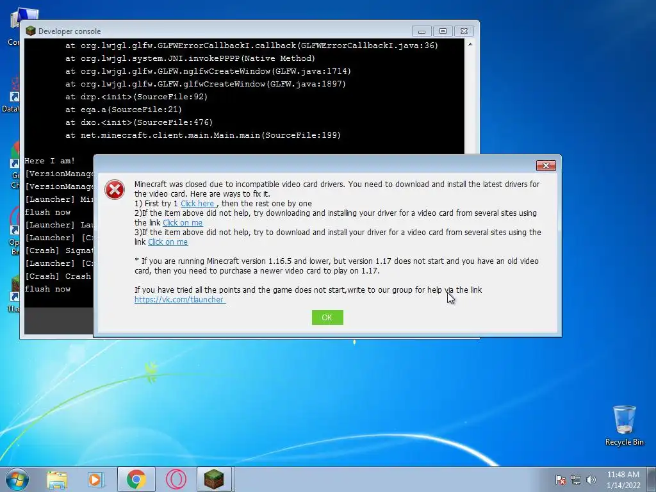Click the '[Crash] Signat' console line
The height and width of the screenshot is (492, 656).
pyautogui.click(x=59, y=250)
